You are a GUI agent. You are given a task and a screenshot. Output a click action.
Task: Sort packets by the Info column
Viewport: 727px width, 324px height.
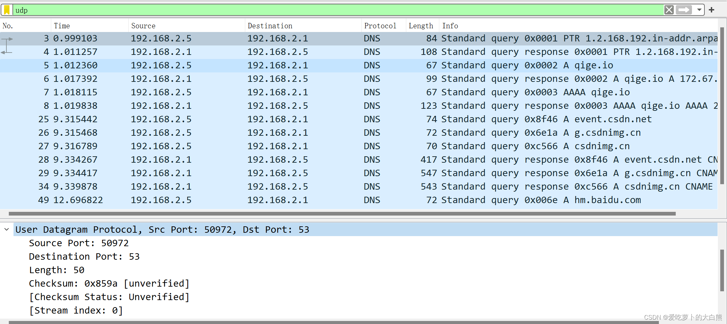(578, 26)
